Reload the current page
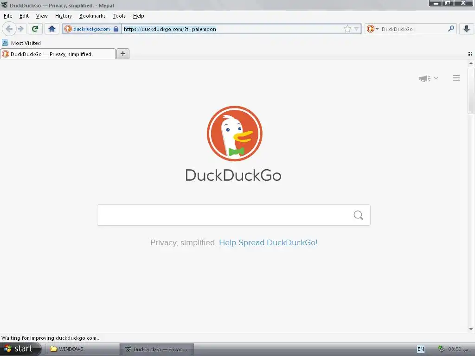Screen dimensions: 475x356 coord(35,29)
